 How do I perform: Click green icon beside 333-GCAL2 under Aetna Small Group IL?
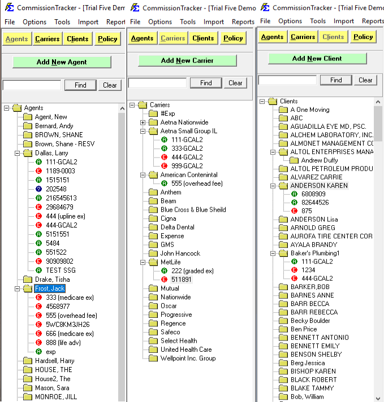pos(165,148)
